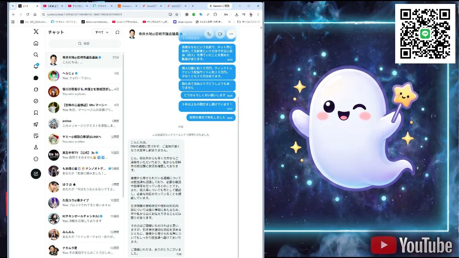Bookmark this page with the star

click(x=177, y=14)
